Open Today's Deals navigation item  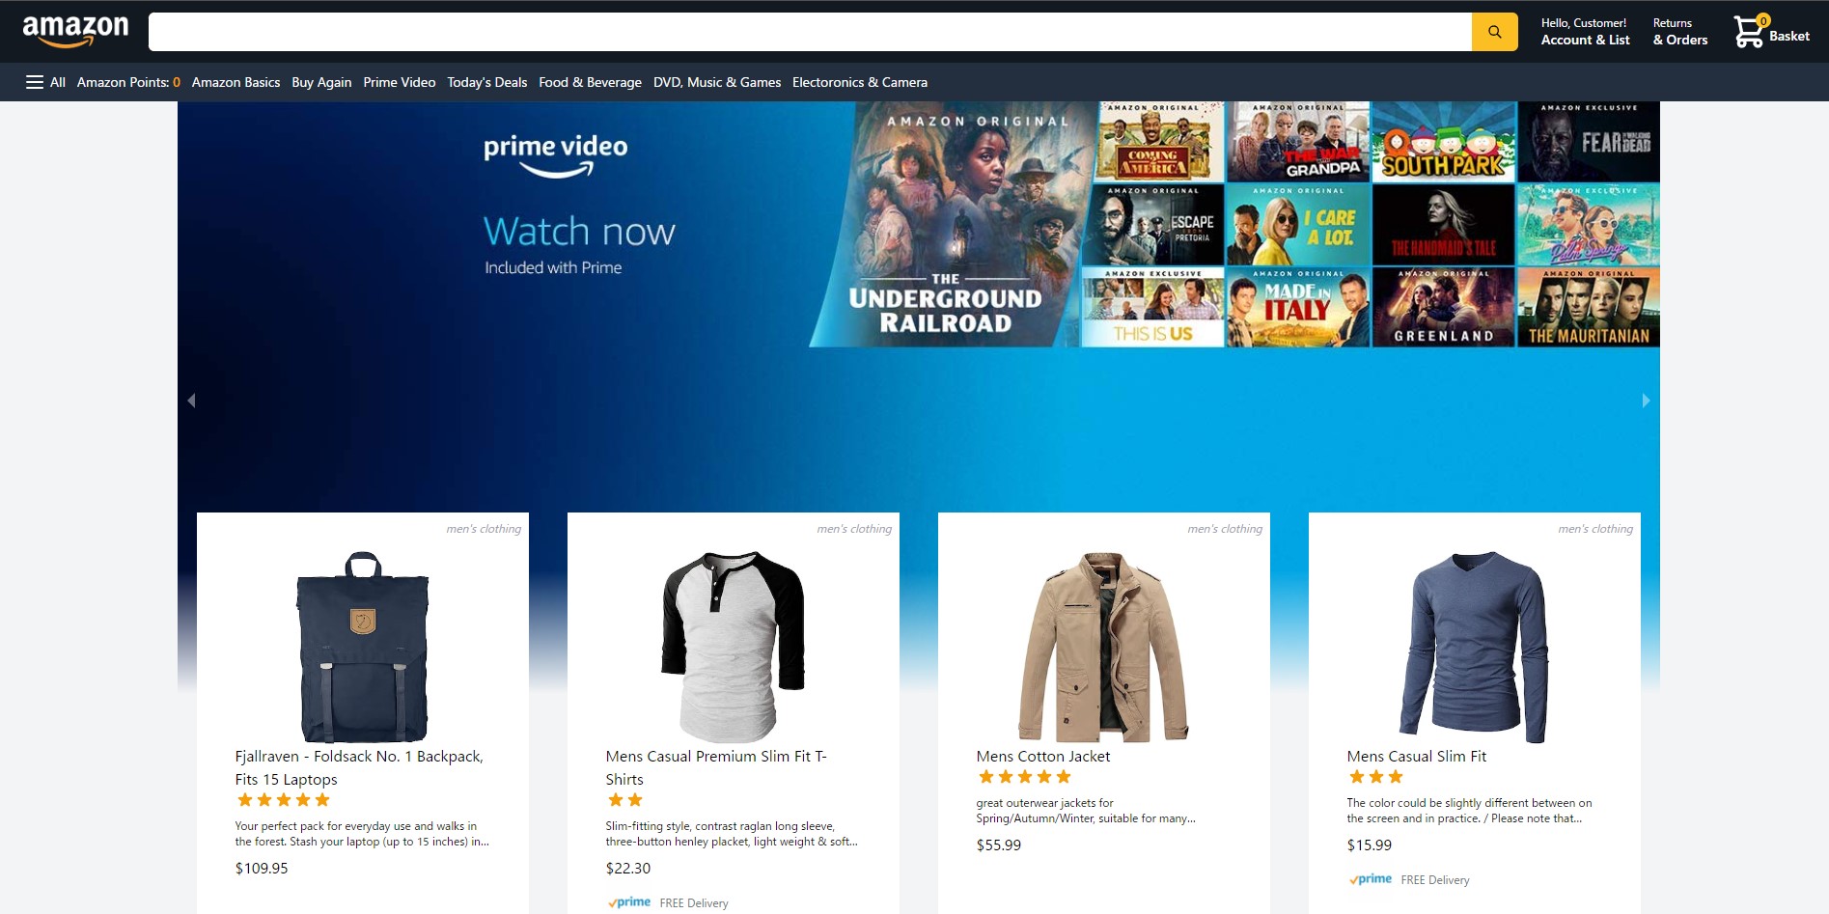[487, 82]
